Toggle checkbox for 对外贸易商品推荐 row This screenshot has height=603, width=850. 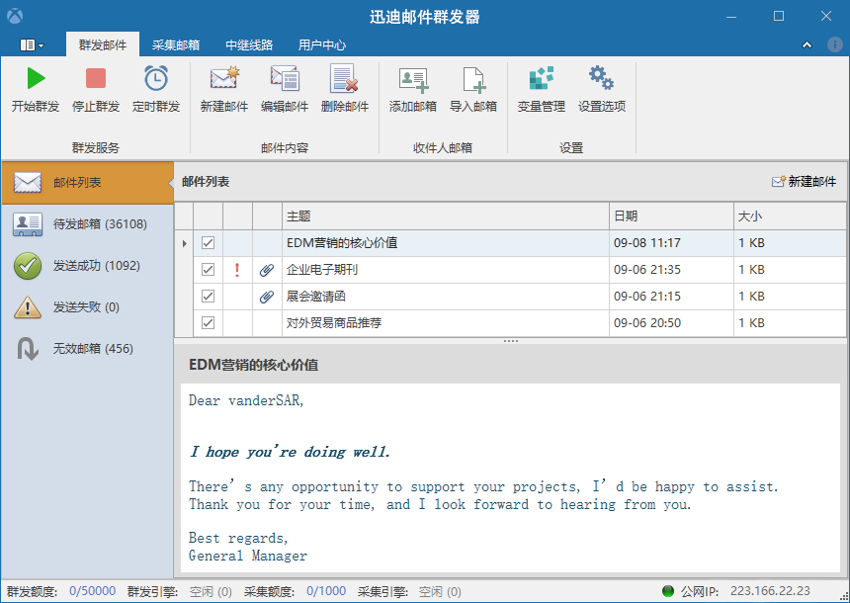209,323
